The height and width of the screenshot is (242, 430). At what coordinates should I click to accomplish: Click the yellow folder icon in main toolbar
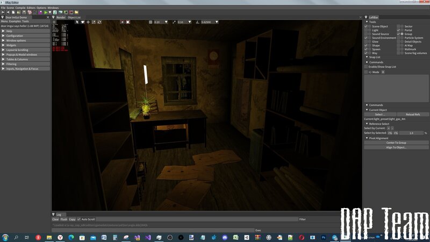click(x=76, y=12)
